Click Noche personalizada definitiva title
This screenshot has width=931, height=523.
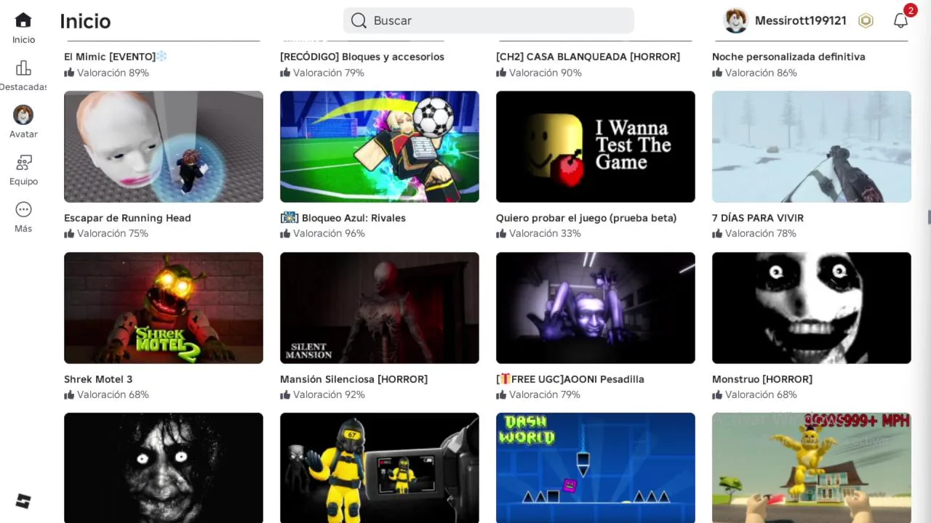(788, 57)
